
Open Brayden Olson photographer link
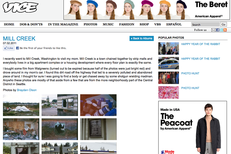27,90
